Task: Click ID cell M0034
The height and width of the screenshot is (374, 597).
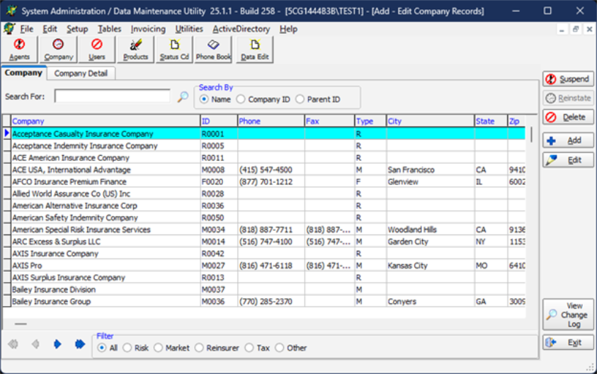Action: click(x=219, y=229)
